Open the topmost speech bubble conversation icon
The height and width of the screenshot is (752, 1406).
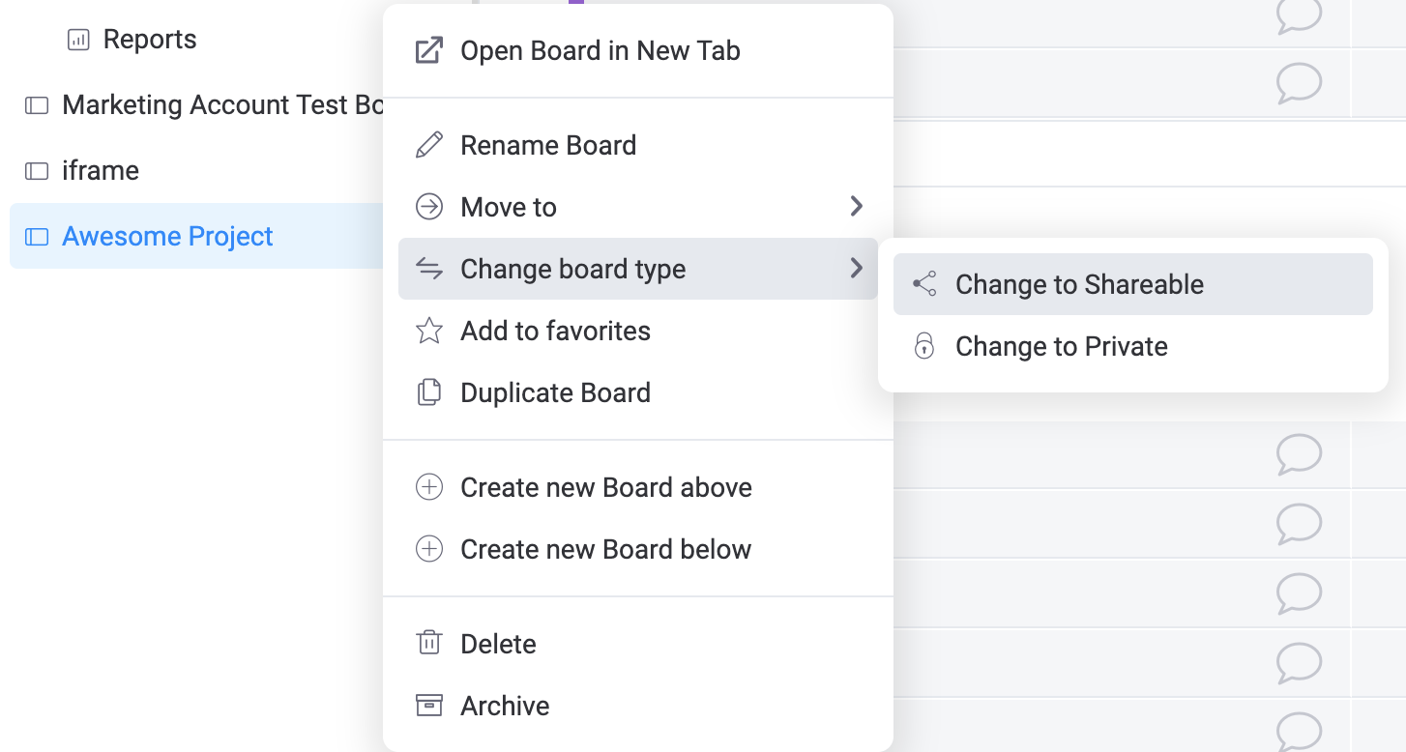pos(1299,15)
